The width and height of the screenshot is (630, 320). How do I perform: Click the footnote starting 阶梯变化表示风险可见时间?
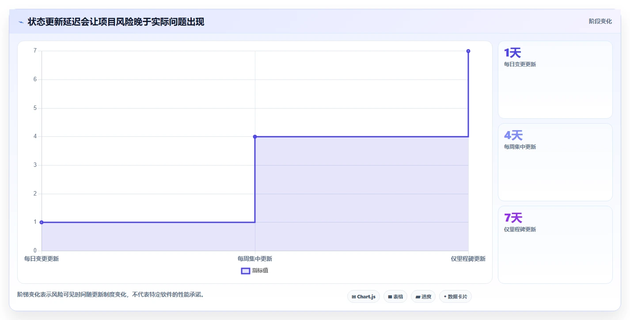(112, 294)
